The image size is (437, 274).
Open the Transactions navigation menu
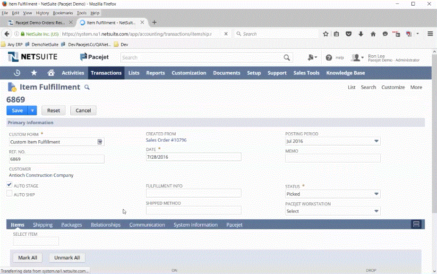point(106,73)
